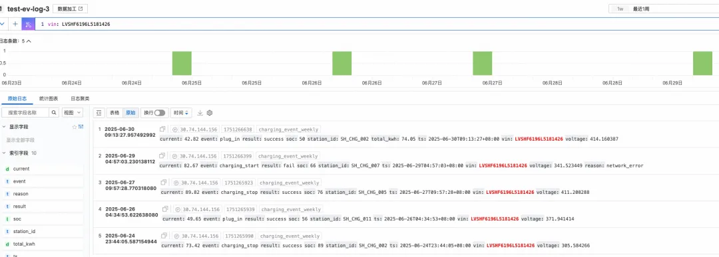The image size is (719, 257).
Task: Select the 原始 raw view mode
Action: [x=130, y=113]
